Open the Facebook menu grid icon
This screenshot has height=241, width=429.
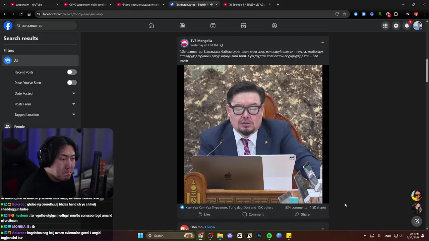tap(385, 26)
